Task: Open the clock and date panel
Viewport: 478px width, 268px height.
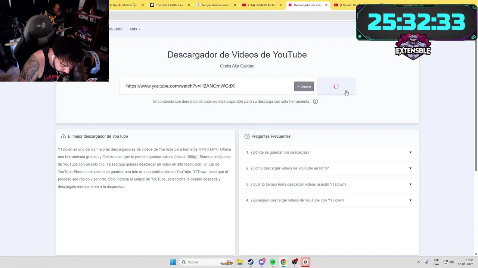Action: point(465,262)
